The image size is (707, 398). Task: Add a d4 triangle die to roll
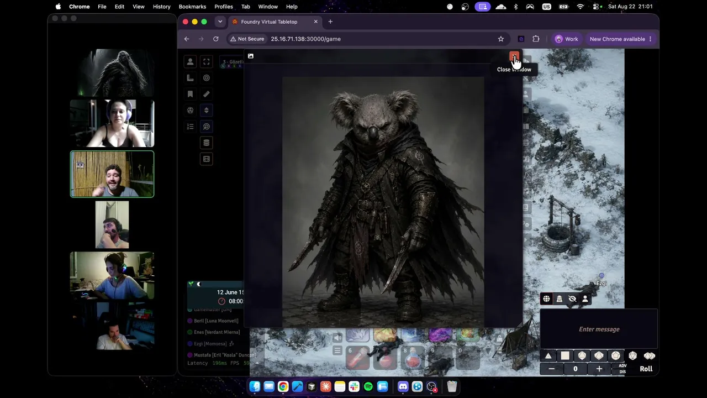(548, 356)
